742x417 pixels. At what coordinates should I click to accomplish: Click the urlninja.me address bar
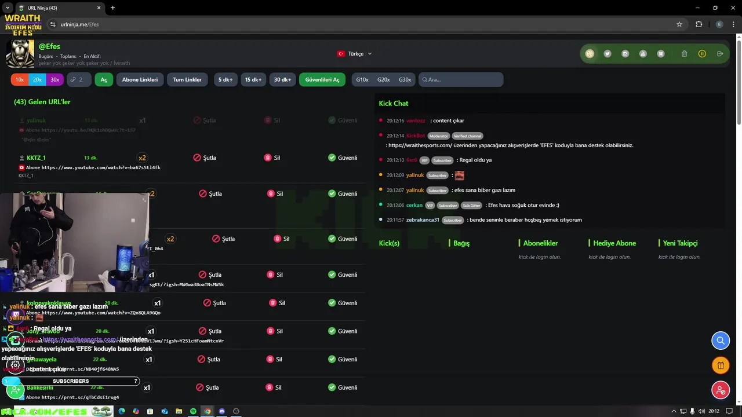pyautogui.click(x=365, y=24)
